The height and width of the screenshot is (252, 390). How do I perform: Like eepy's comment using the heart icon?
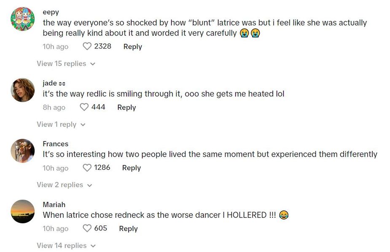87,46
